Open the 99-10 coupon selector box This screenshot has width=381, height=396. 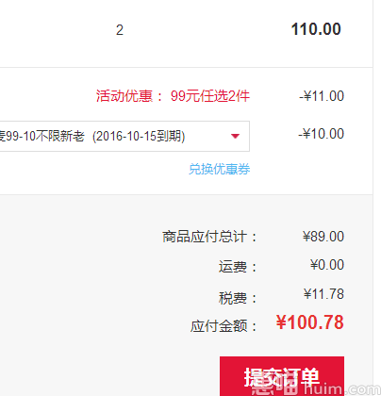(124, 136)
